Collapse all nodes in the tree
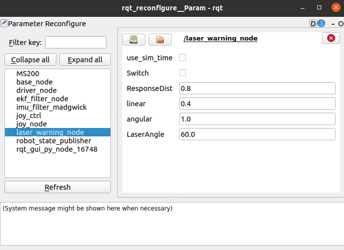This screenshot has height=250, width=344. click(x=30, y=60)
